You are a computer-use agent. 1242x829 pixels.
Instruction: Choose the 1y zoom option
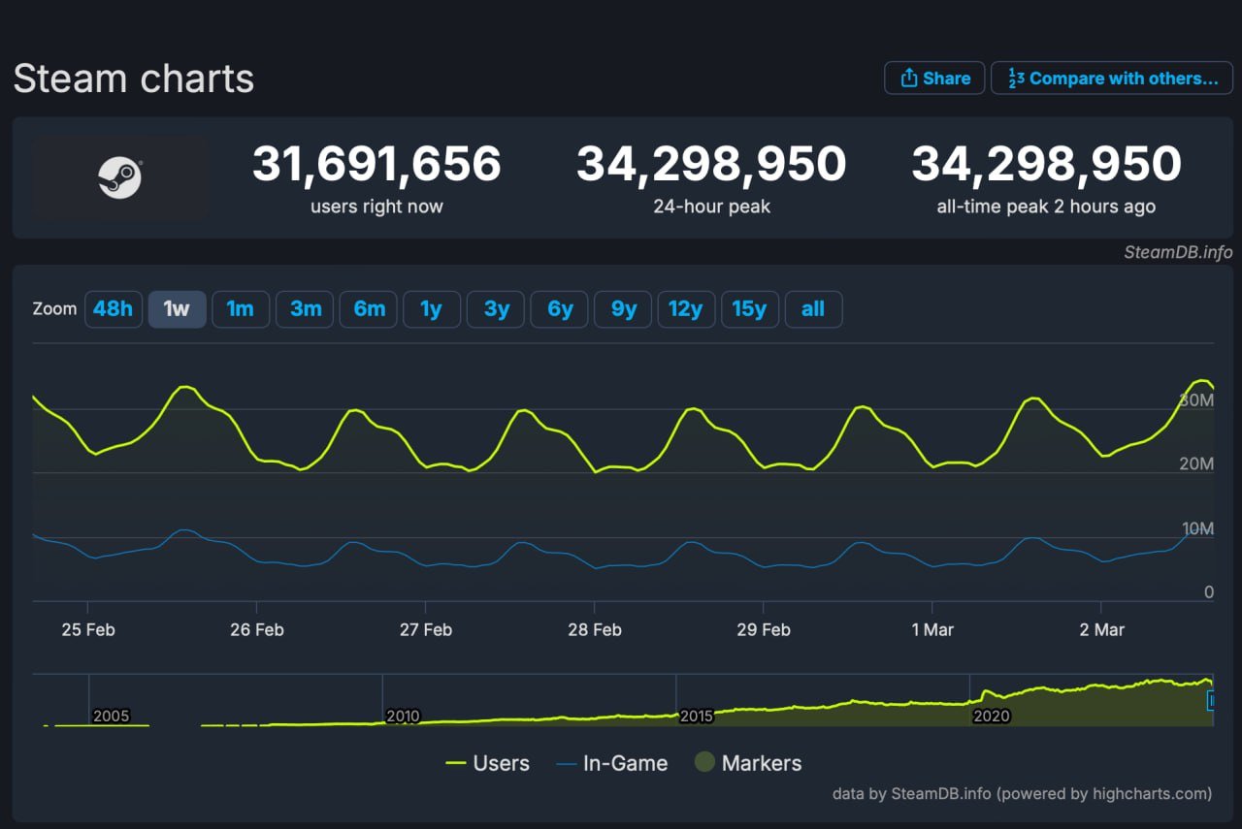(x=432, y=309)
